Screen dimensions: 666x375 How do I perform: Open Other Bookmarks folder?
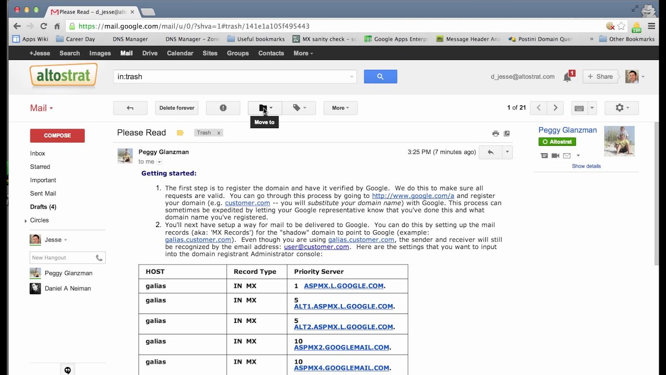point(627,39)
